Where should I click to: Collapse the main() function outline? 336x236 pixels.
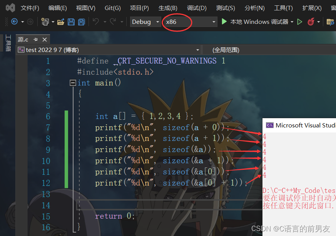73,83
